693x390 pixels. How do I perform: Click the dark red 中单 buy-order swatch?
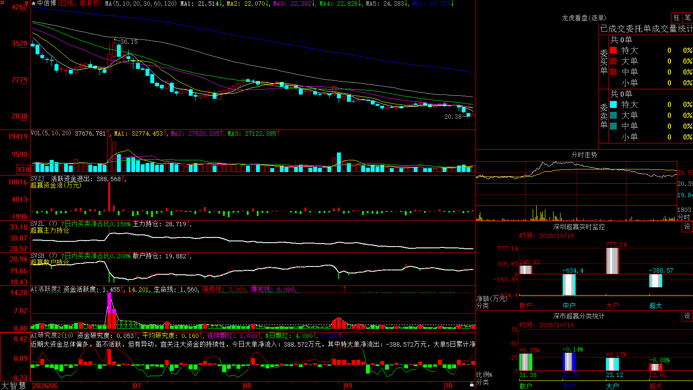(x=613, y=72)
